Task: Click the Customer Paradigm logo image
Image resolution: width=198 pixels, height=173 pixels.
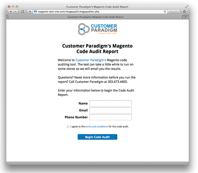Action: click(x=97, y=29)
